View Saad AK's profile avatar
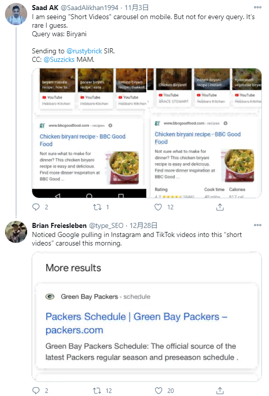 (16, 14)
